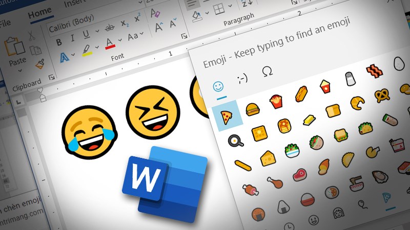The height and width of the screenshot is (230, 410).
Task: Toggle Superscript formatting
Action: click(137, 18)
